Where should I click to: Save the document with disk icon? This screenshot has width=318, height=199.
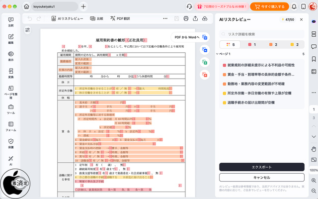pos(177,18)
